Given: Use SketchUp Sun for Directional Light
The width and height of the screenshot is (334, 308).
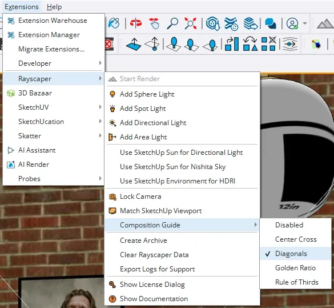Looking at the screenshot, I should pos(182,153).
